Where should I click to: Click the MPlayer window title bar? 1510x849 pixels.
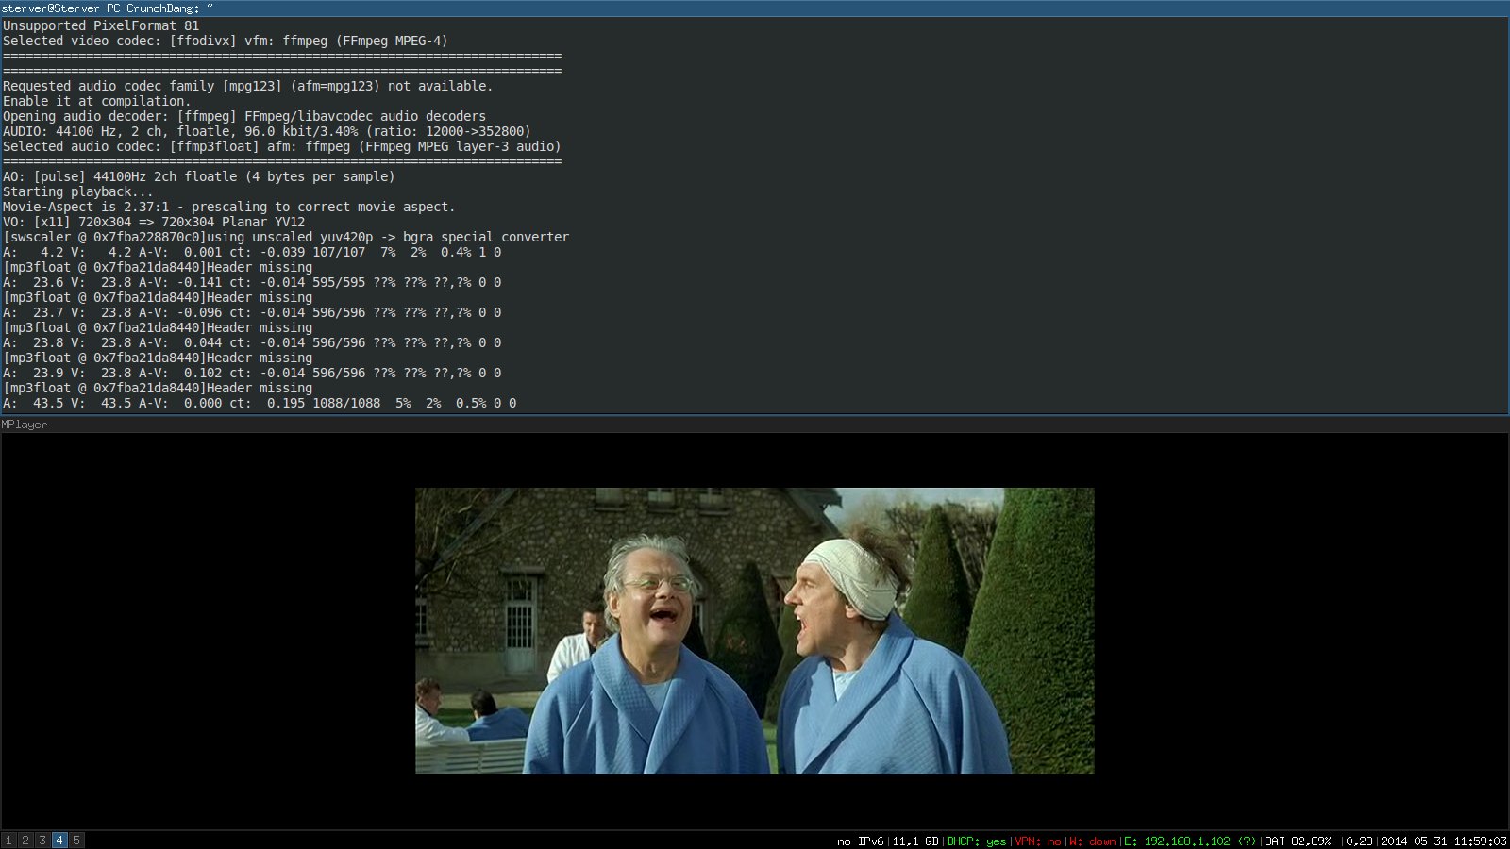click(755, 424)
